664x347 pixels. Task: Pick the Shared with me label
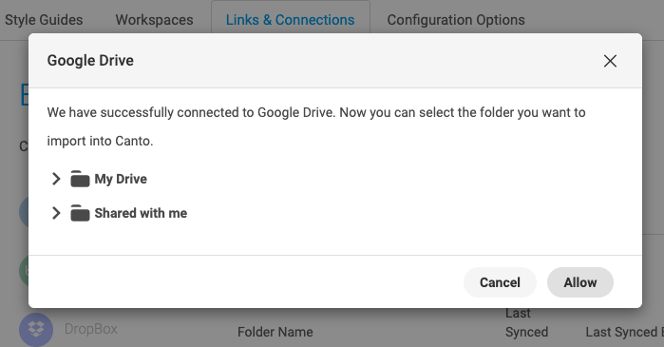pos(141,213)
